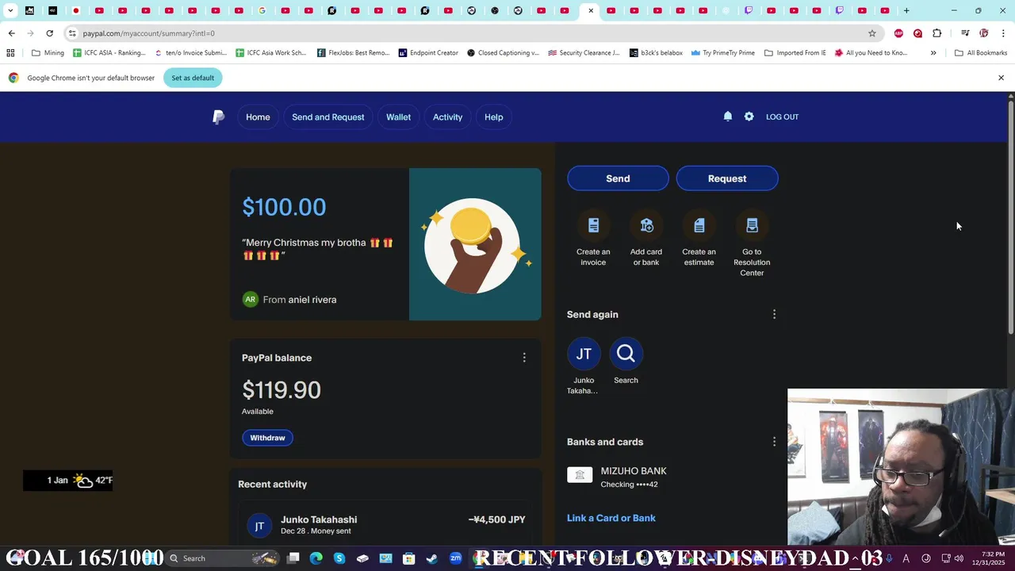
Task: Open Microsoft Store from the taskbar
Action: point(409,558)
